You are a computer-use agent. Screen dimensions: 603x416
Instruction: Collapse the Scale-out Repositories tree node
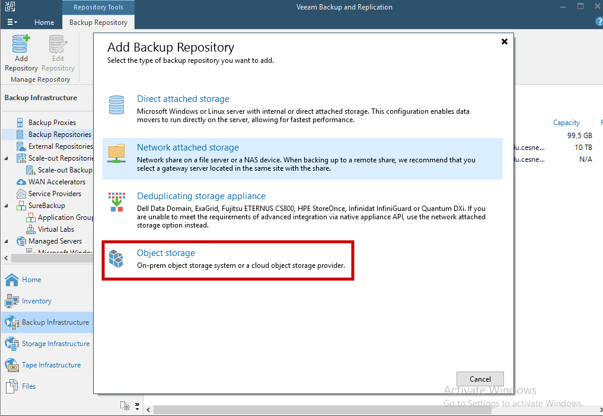(5, 158)
